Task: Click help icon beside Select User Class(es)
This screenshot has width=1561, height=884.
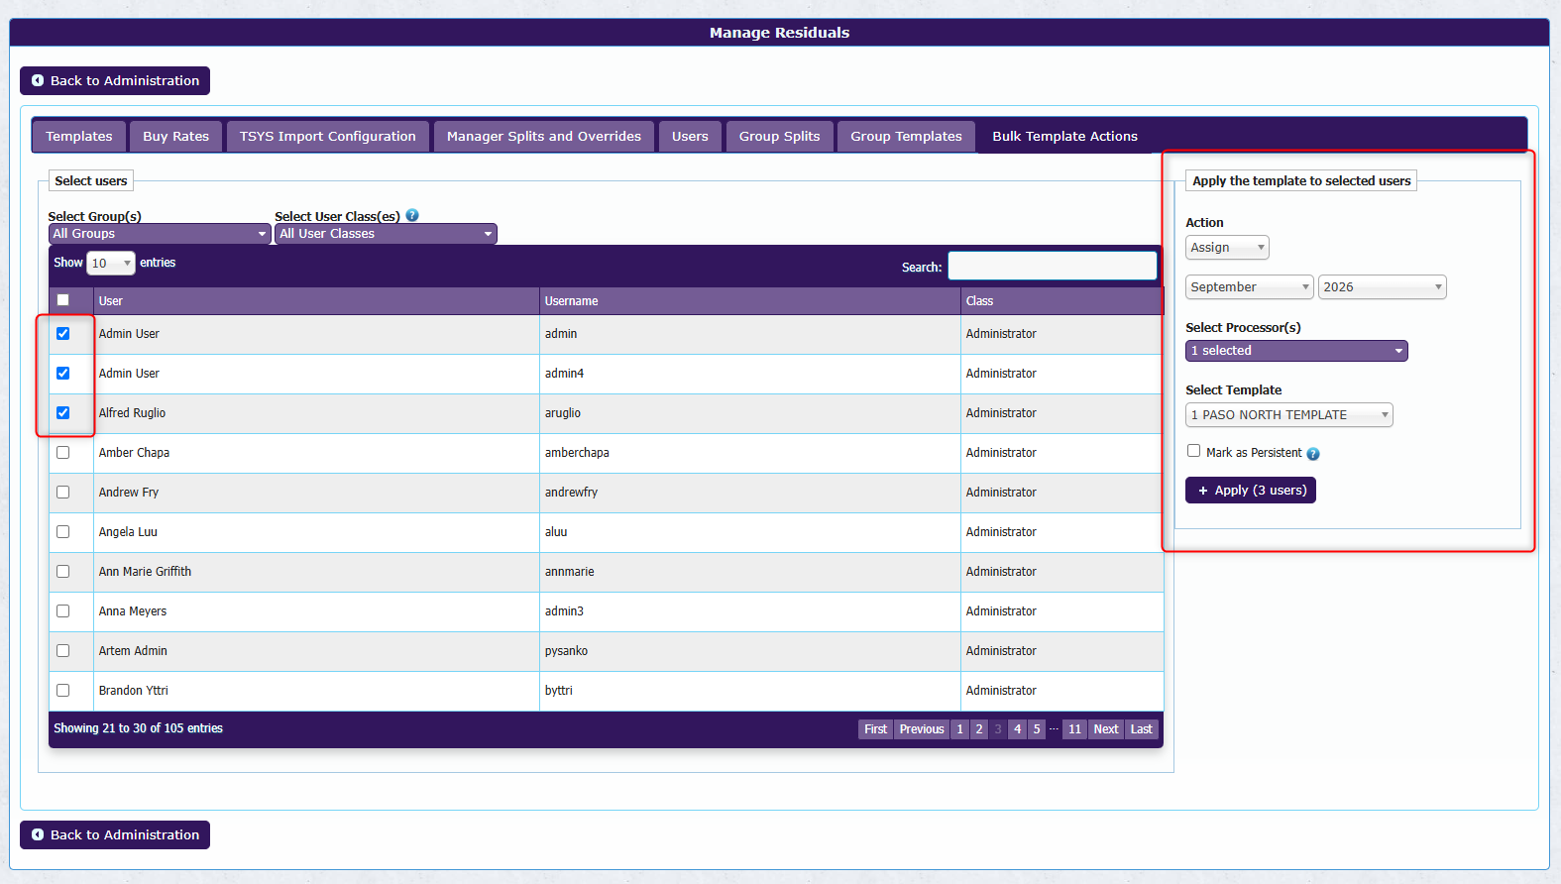Action: click(412, 215)
